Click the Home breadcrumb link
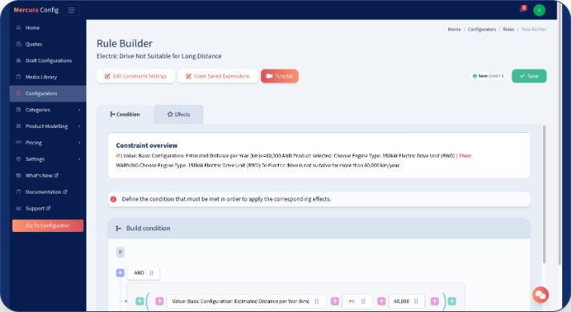This screenshot has width=571, height=312. point(454,29)
